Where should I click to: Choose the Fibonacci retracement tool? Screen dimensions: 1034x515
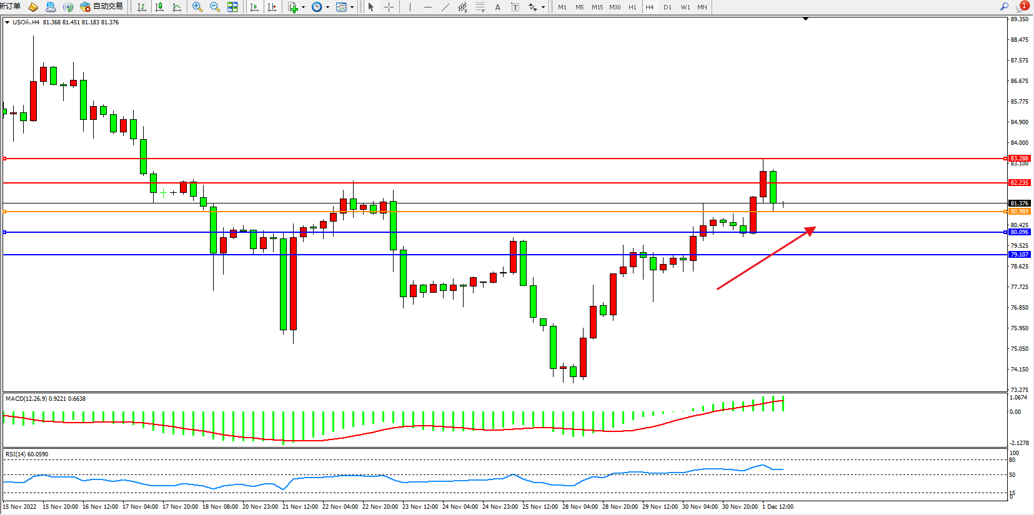pos(480,7)
